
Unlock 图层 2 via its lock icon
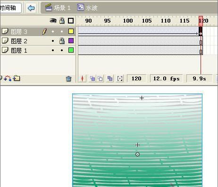pos(62,41)
